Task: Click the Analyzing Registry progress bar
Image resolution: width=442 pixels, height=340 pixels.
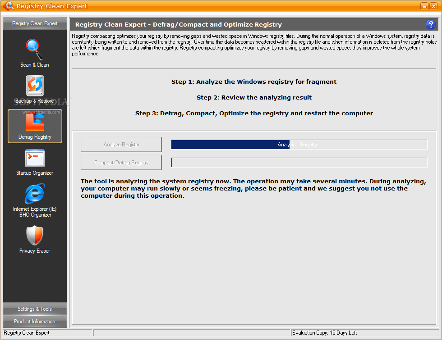Action: [x=299, y=145]
